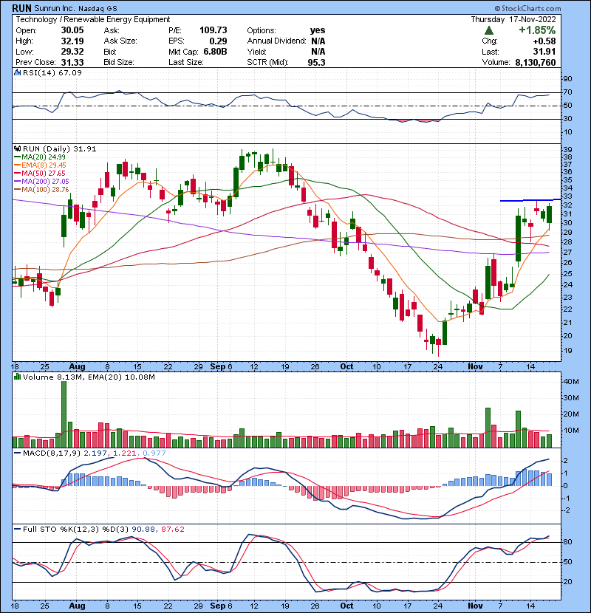Select the P/E value 109.73

tap(213, 30)
